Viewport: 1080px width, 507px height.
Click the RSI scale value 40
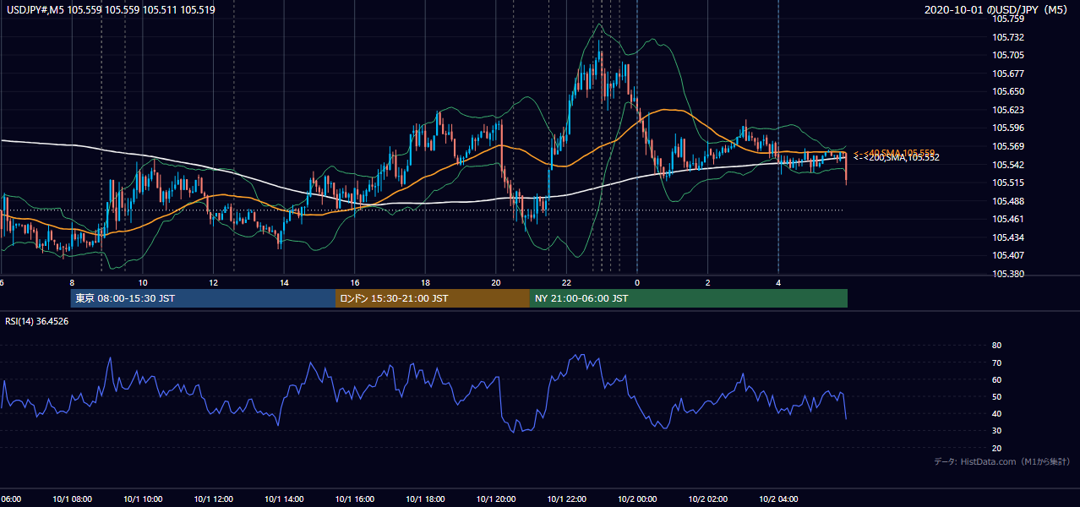tap(996, 414)
